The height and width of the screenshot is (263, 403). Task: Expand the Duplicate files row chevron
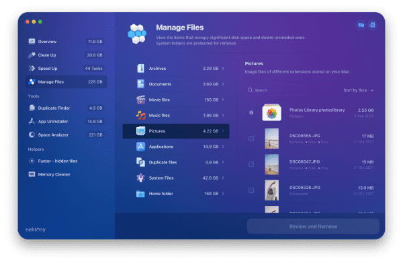[x=223, y=162]
